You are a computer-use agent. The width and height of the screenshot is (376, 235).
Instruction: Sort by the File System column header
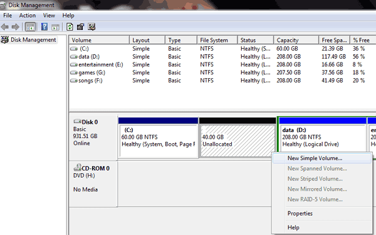pos(217,40)
